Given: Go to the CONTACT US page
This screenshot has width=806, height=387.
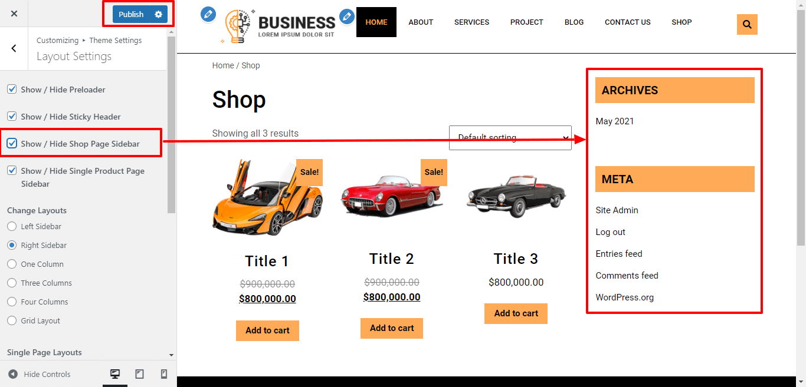Looking at the screenshot, I should [628, 22].
